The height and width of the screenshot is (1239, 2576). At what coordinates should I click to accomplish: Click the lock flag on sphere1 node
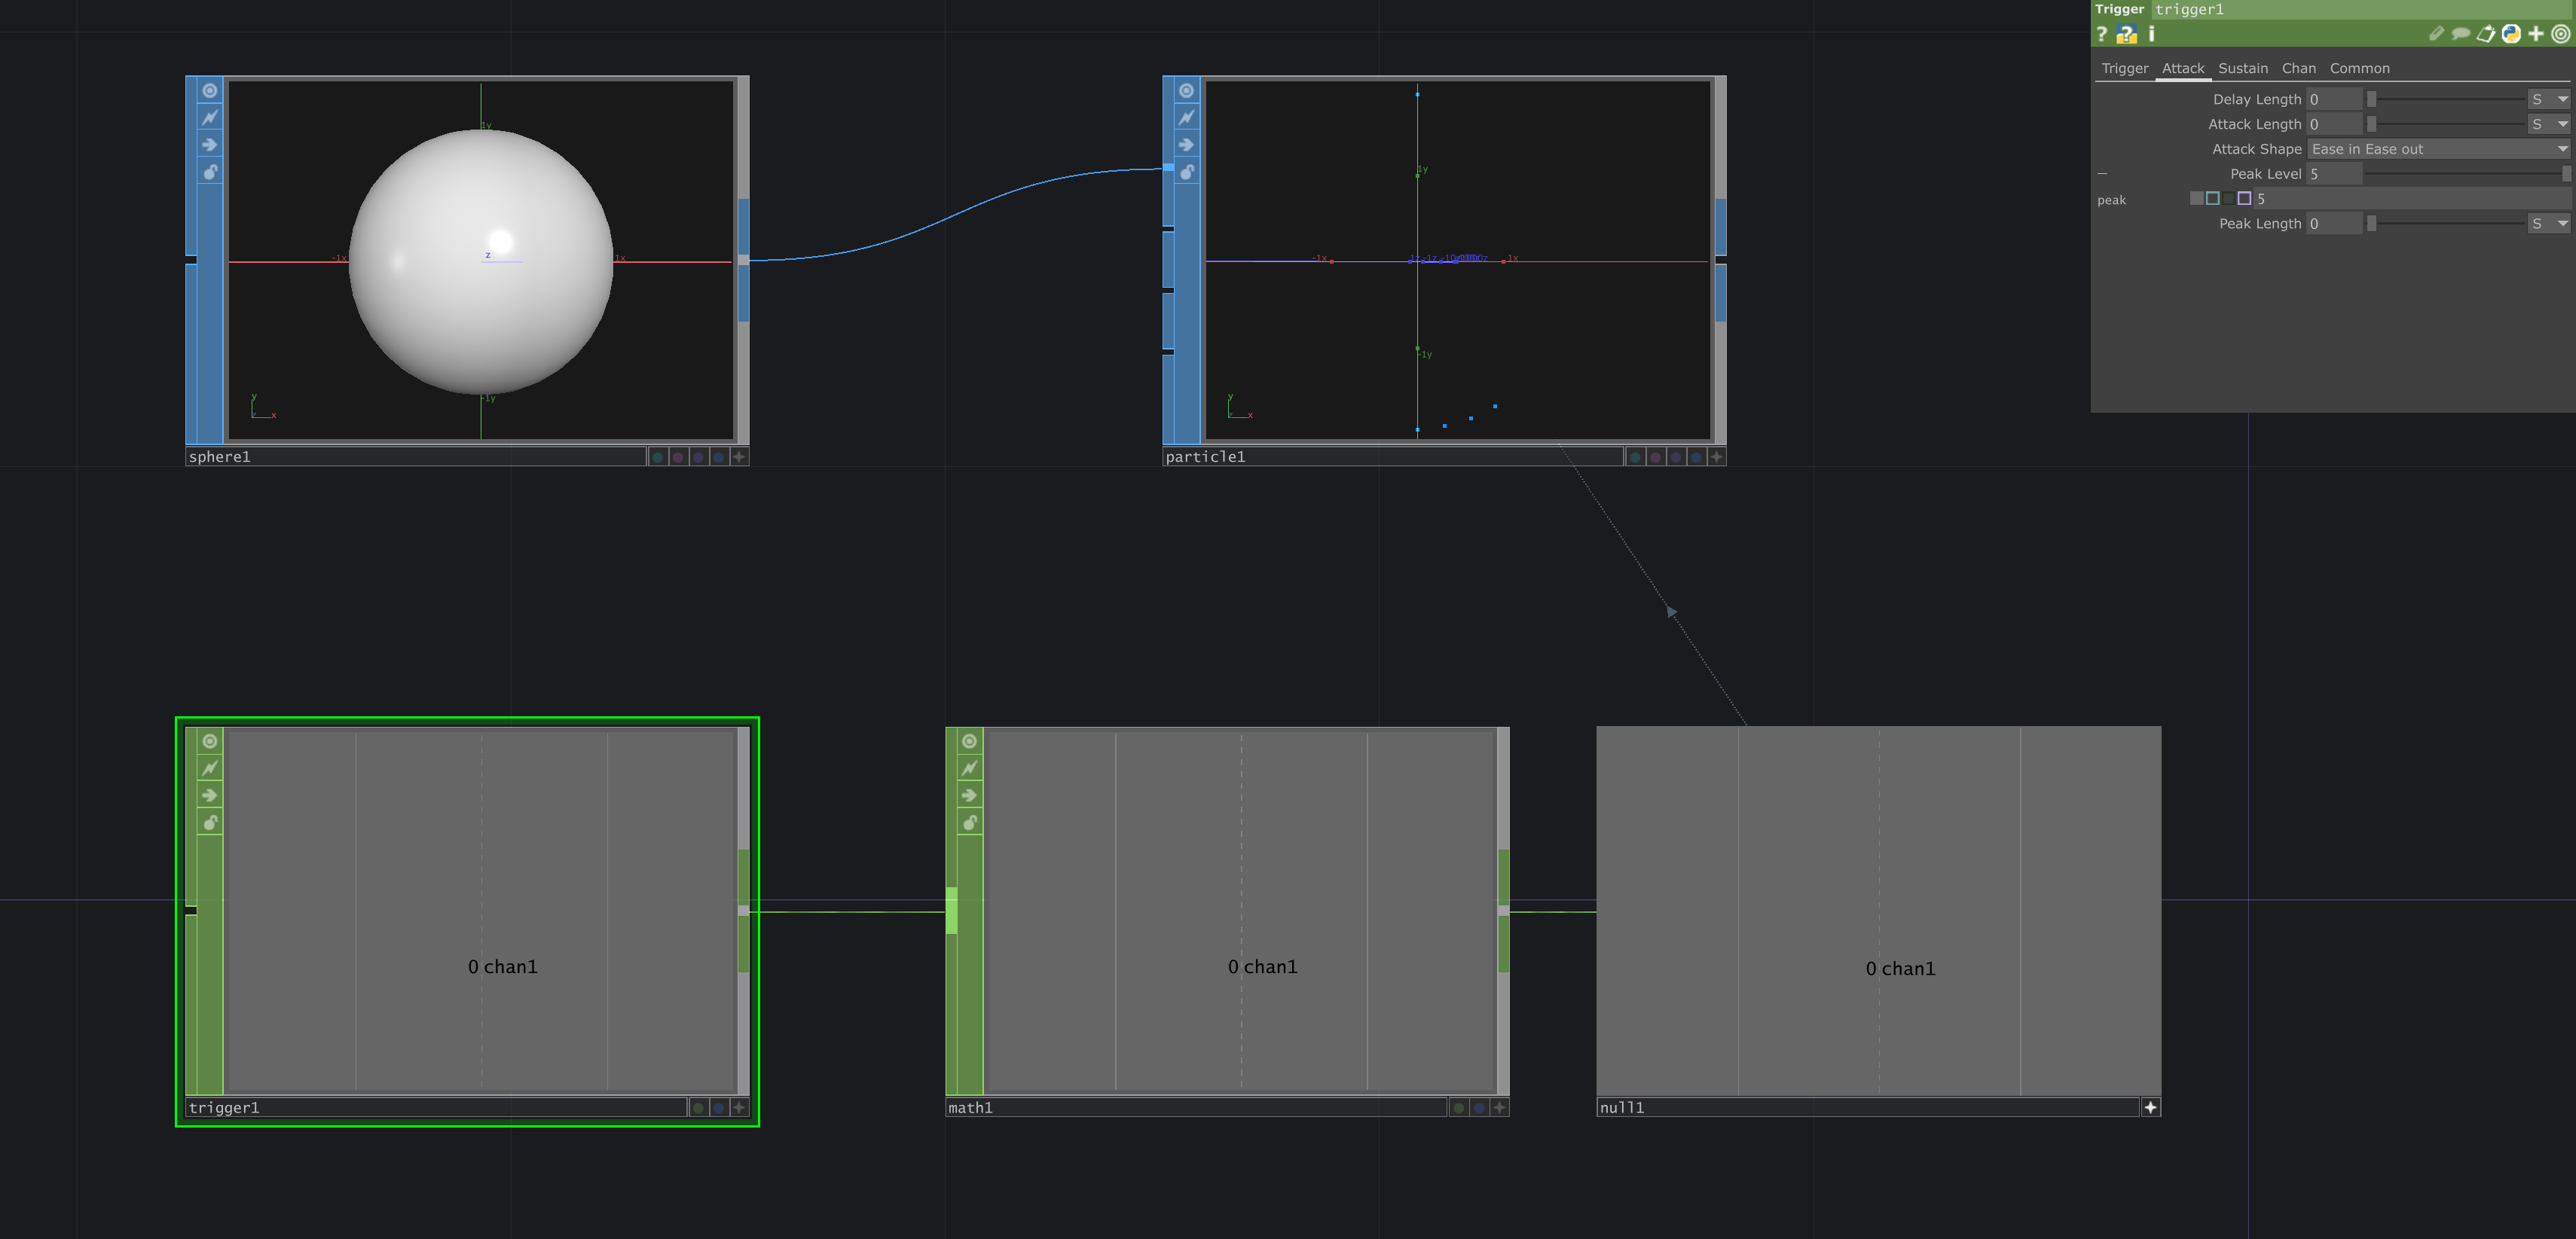pyautogui.click(x=210, y=171)
